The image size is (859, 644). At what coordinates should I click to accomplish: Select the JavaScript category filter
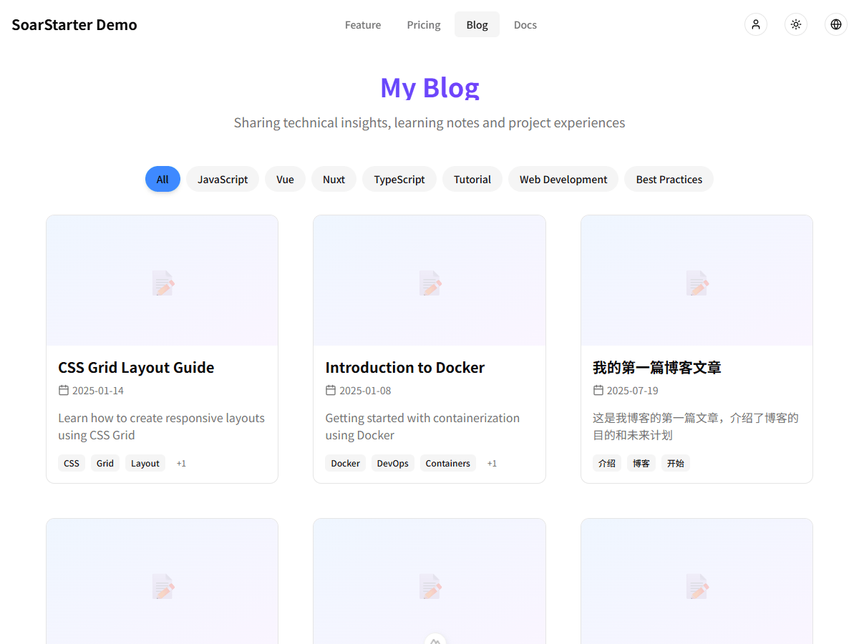[x=222, y=179]
